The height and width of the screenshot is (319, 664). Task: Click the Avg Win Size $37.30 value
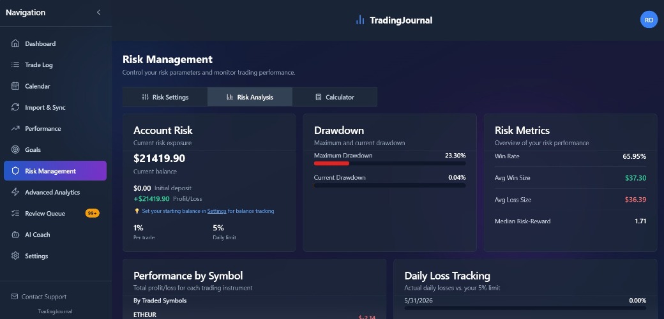636,178
